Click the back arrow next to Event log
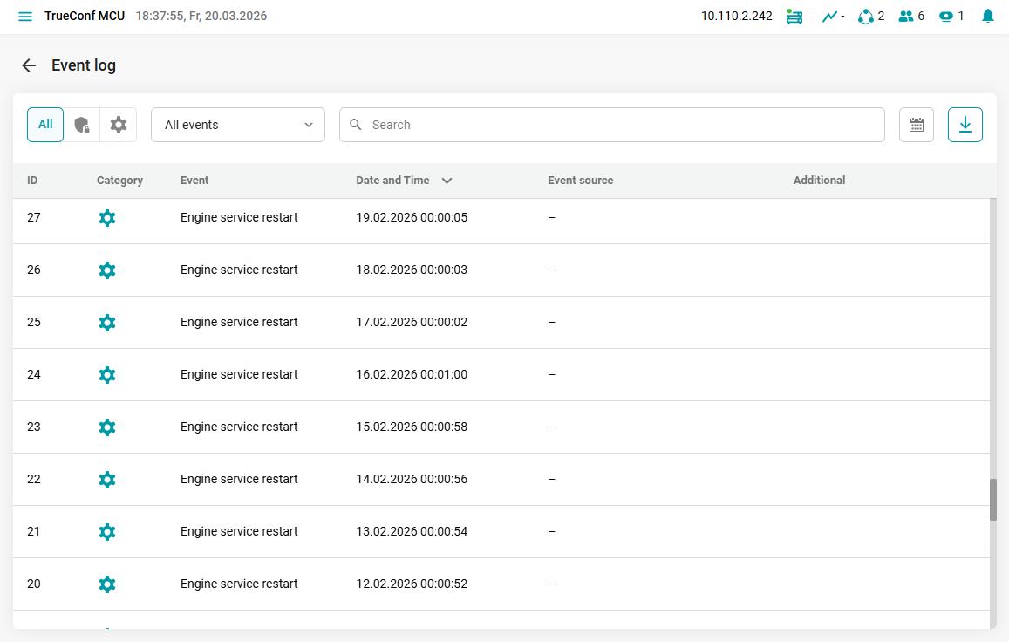 point(29,65)
